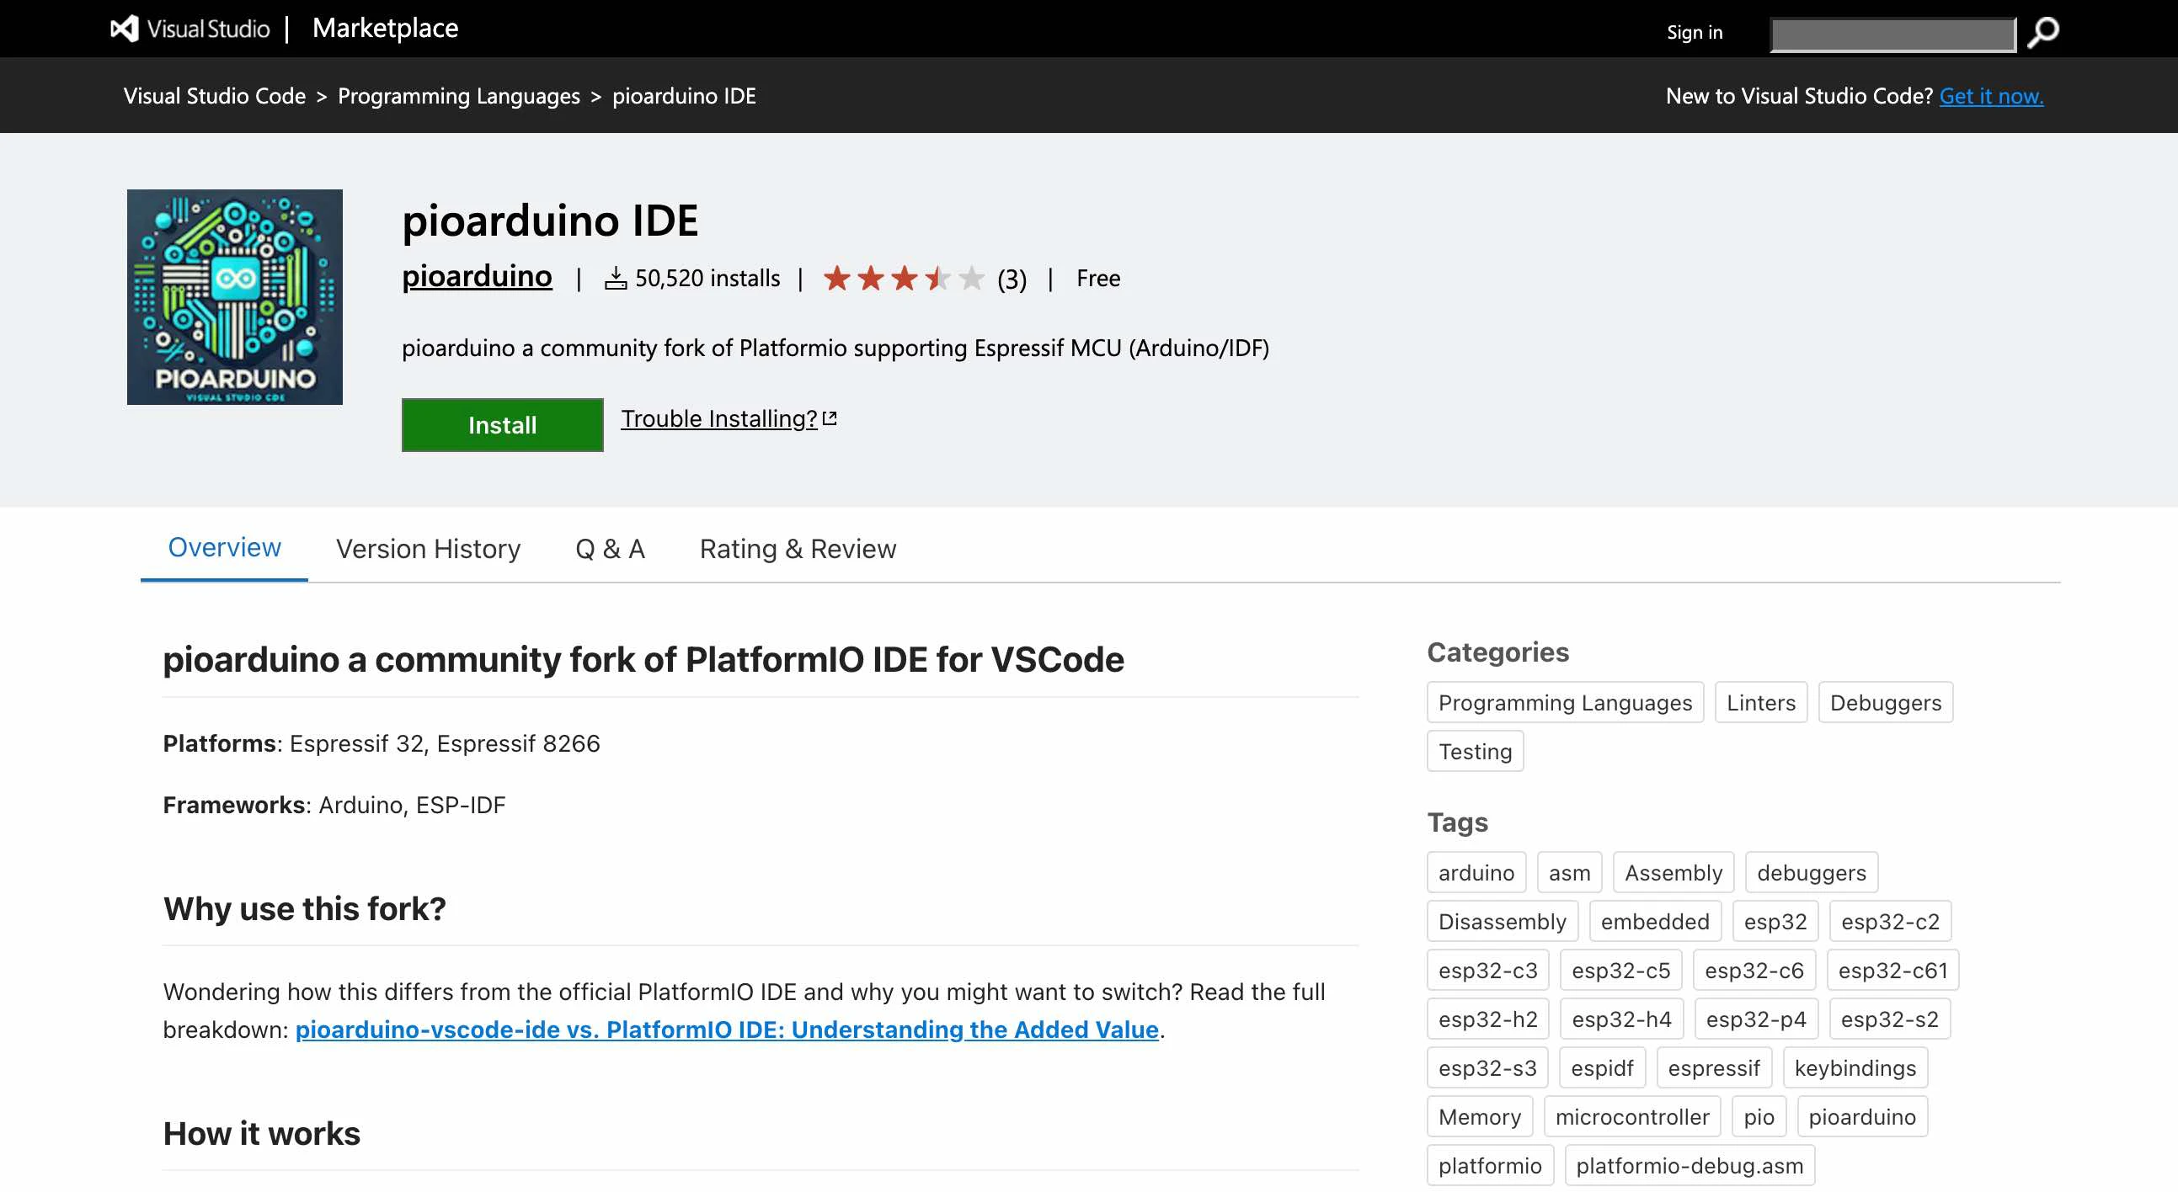This screenshot has height=1192, width=2178.
Task: Open the pioarduino publisher page
Action: click(477, 276)
